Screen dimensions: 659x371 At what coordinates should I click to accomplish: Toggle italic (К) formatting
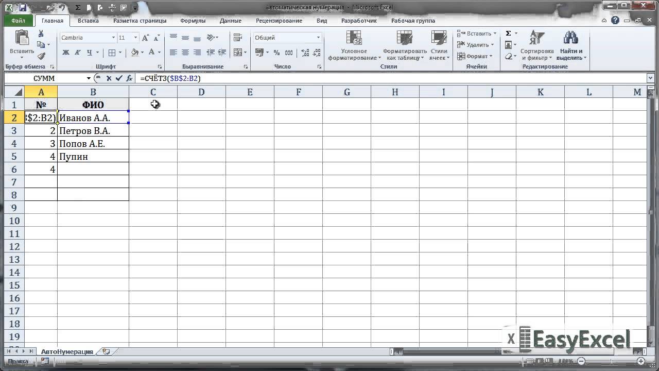(x=78, y=53)
